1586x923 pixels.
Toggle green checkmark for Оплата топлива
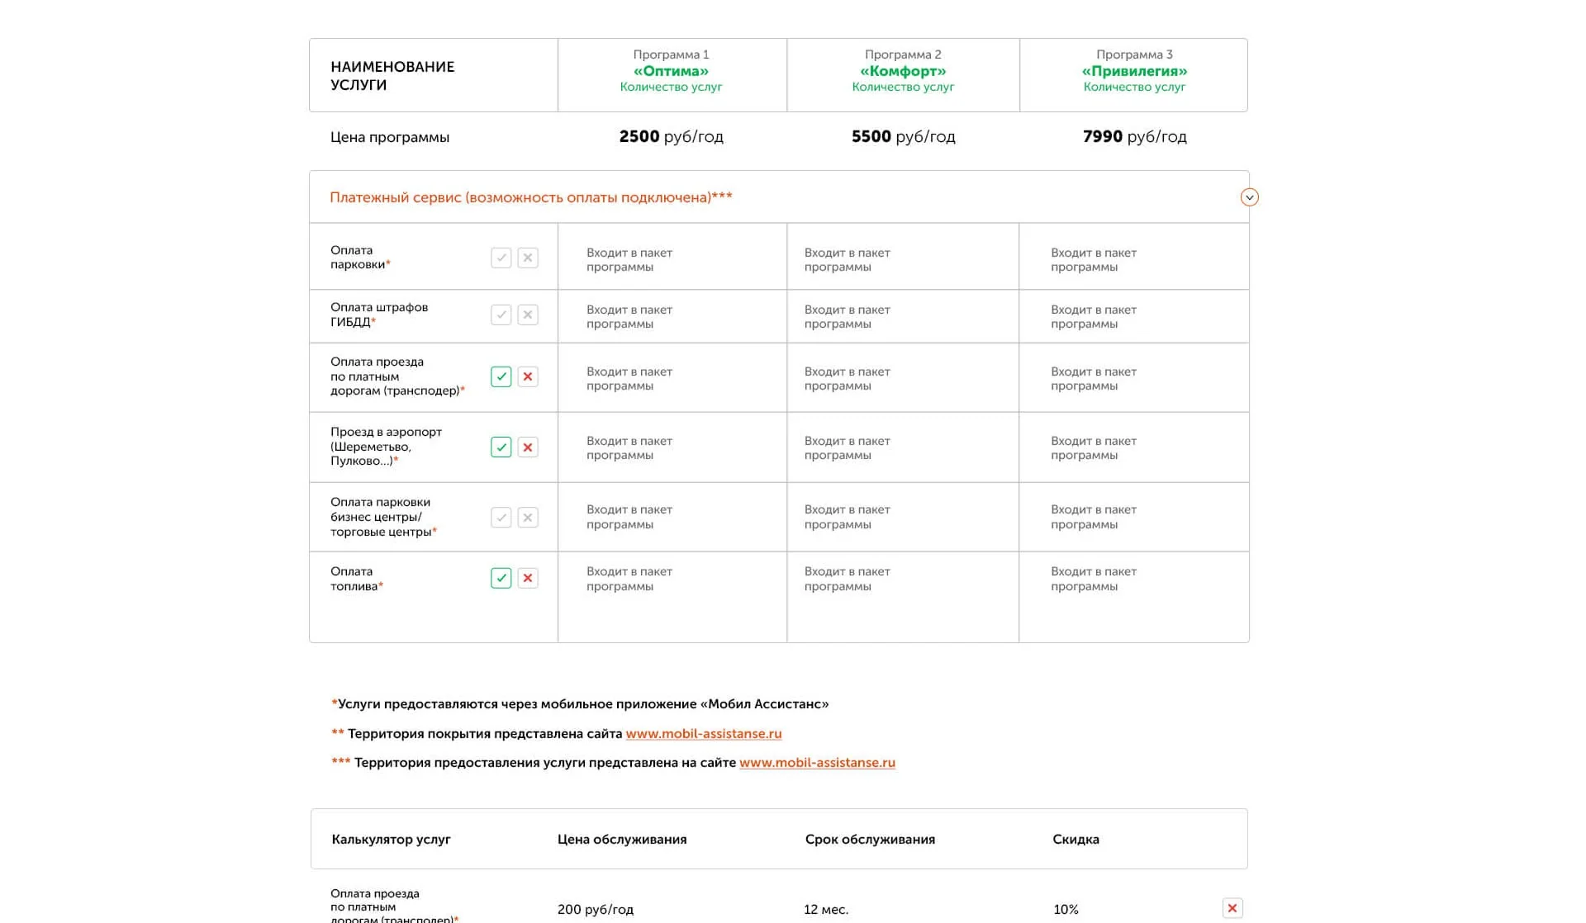501,578
